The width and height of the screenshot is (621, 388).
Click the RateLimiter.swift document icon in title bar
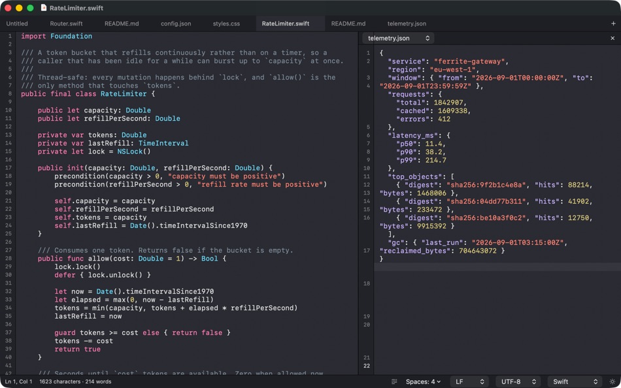click(x=44, y=8)
